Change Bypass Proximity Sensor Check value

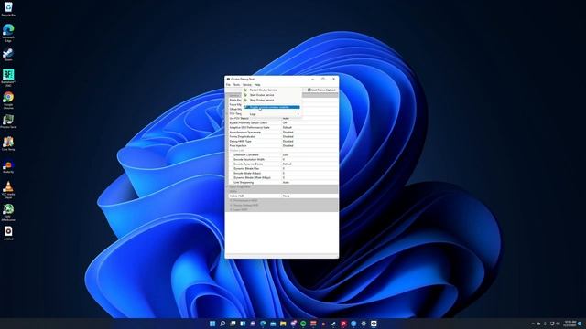[x=309, y=122]
